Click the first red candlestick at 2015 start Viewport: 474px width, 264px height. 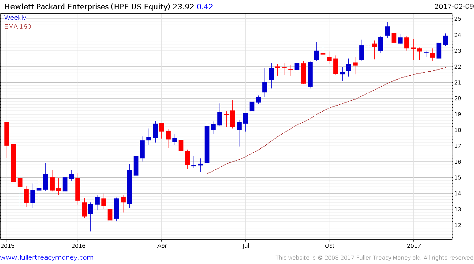pyautogui.click(x=7, y=134)
